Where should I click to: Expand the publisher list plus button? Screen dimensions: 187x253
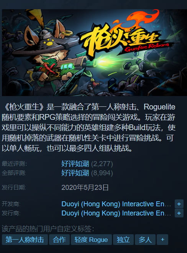pos(179,213)
